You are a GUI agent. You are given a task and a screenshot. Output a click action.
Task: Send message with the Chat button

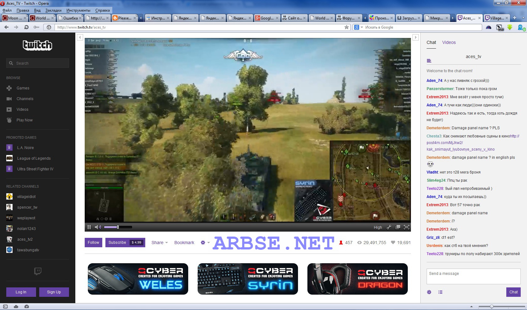click(x=514, y=292)
